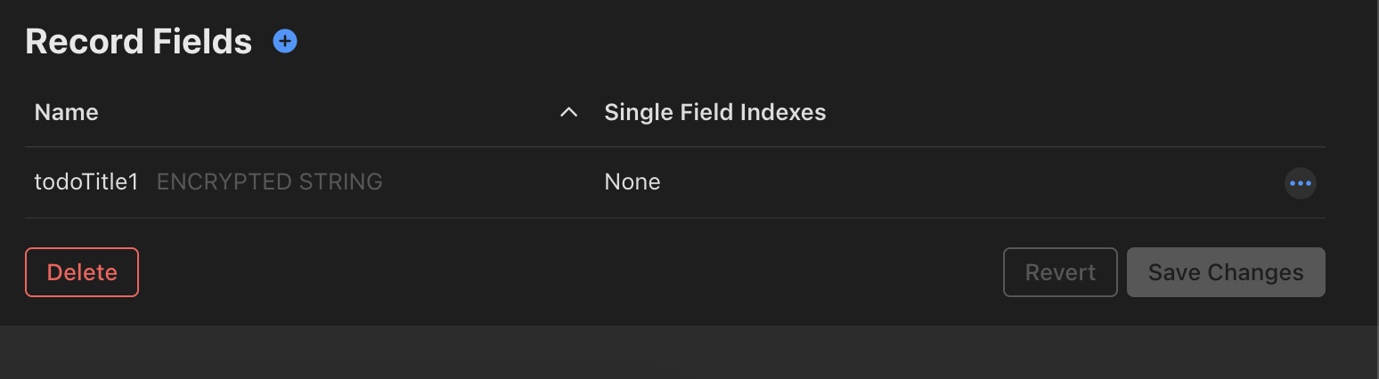Screen dimensions: 1379x379
Task: Select the todoTitle1 field name
Action: point(86,182)
